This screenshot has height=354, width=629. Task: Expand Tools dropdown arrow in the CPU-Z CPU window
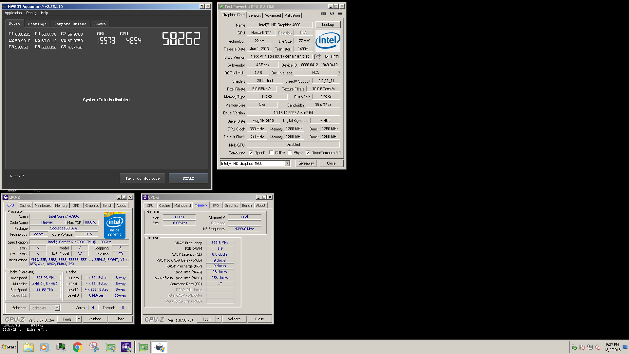79,319
